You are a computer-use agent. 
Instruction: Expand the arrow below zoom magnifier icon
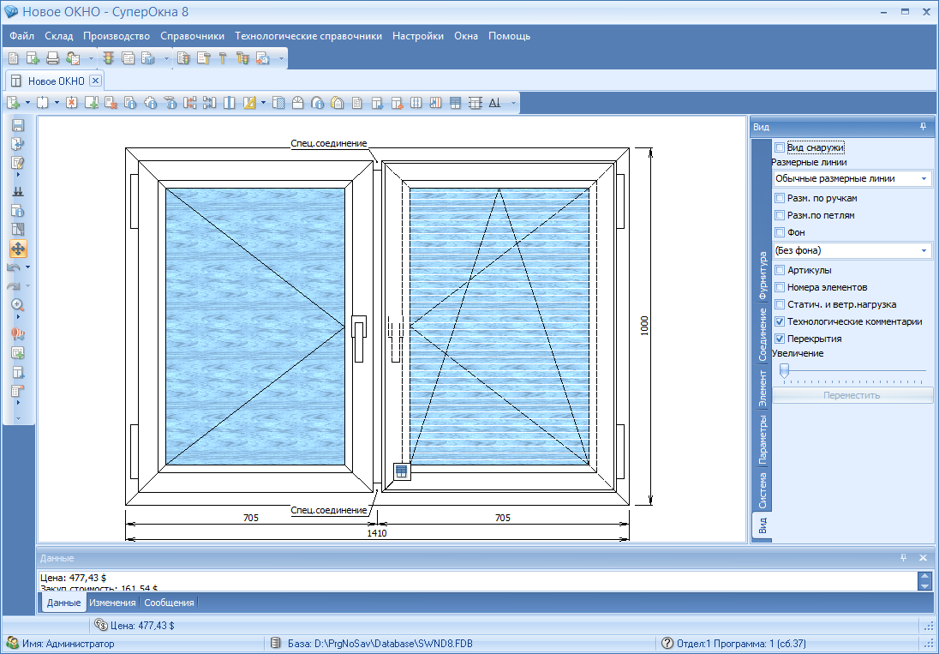pyautogui.click(x=18, y=317)
